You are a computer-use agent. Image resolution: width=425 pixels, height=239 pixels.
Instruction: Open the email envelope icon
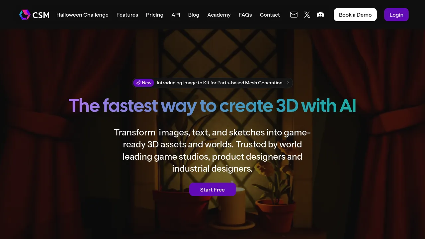coord(294,15)
